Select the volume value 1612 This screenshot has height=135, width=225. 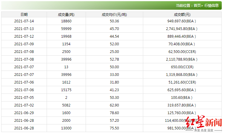coord(66,82)
